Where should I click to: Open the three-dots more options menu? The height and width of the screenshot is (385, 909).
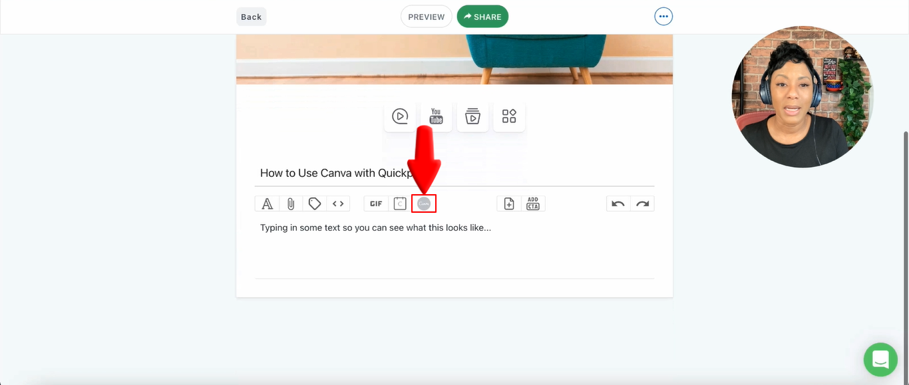[663, 17]
